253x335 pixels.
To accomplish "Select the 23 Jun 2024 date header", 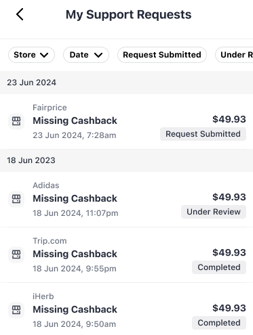I will (x=31, y=83).
